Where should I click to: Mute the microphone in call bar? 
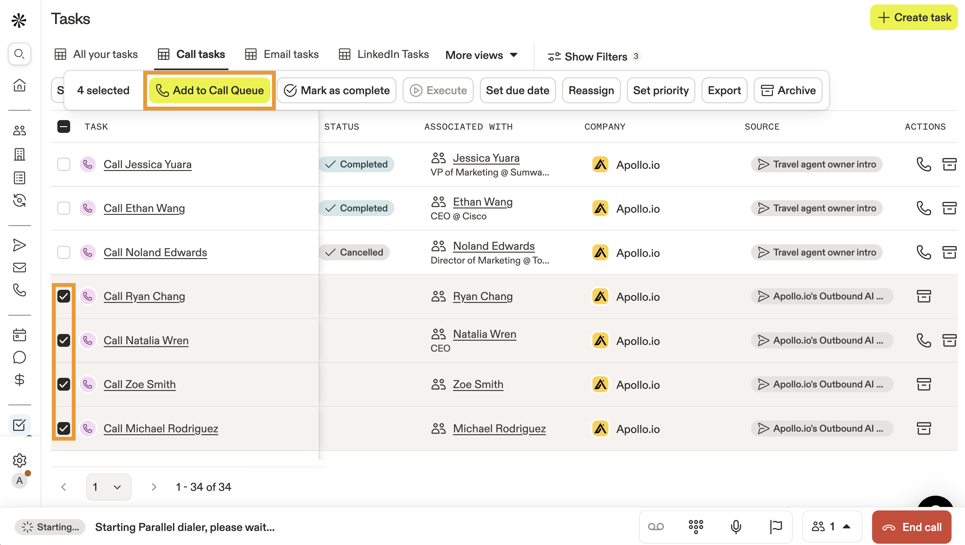click(x=736, y=527)
